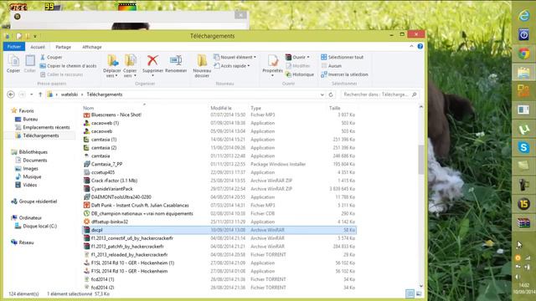Switch to the Partage tab

pos(64,47)
